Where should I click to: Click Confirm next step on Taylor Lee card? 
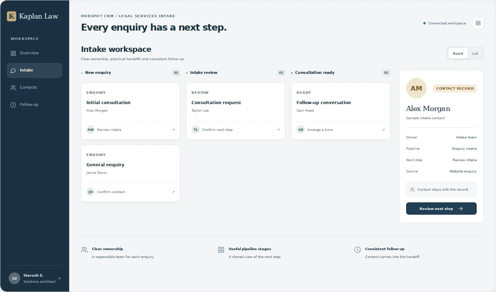[217, 130]
